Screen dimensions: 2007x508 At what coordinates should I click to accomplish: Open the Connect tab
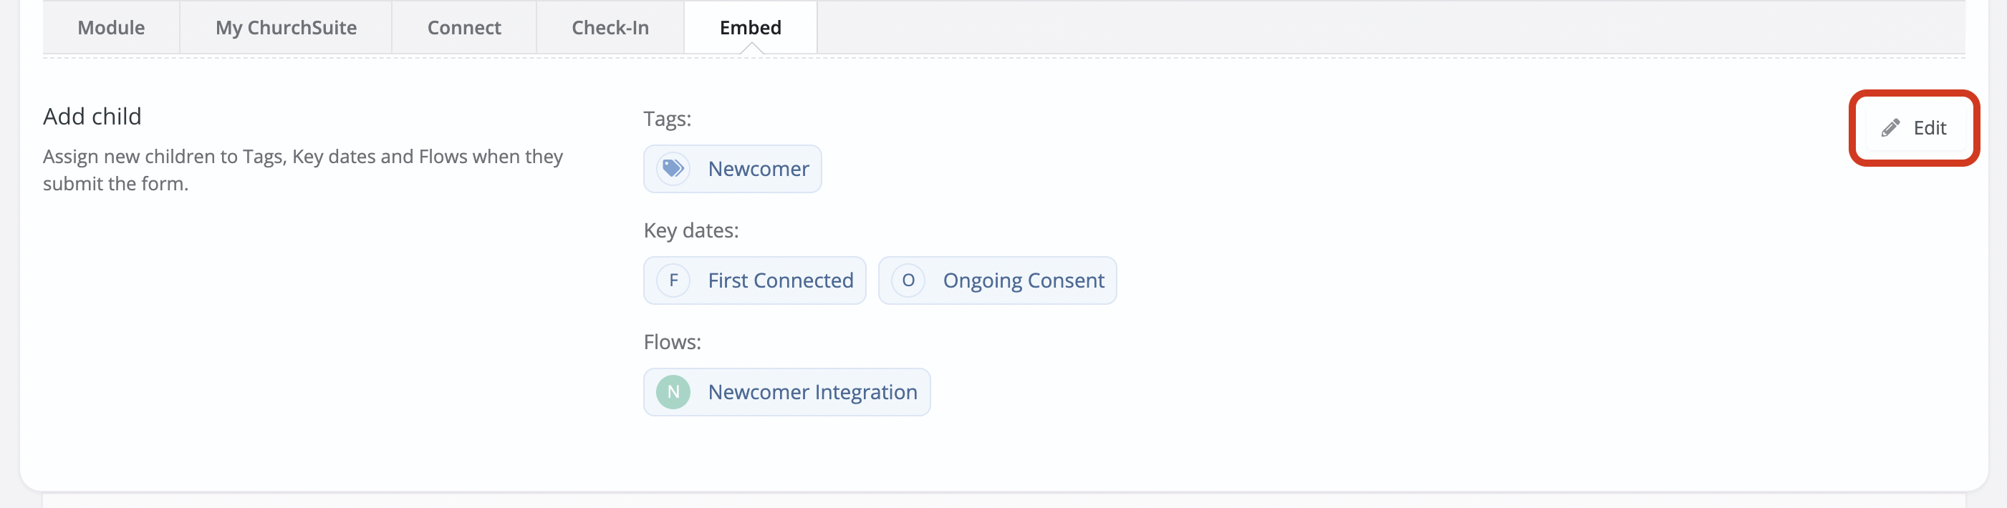tap(463, 27)
